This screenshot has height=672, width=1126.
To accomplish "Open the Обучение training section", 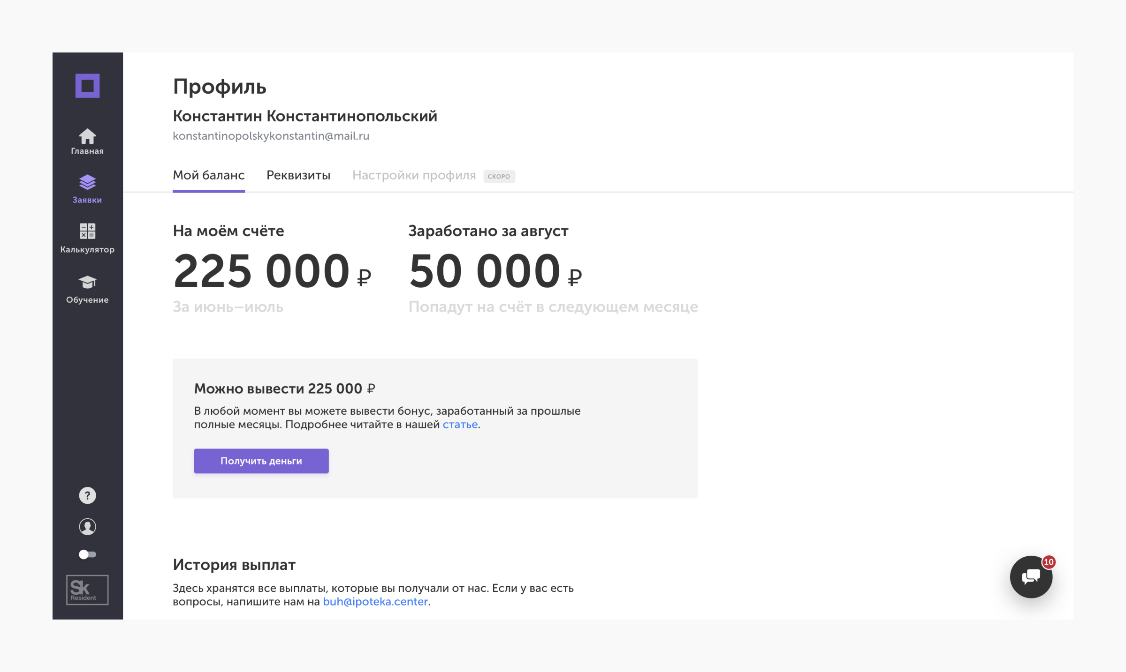I will coord(87,290).
